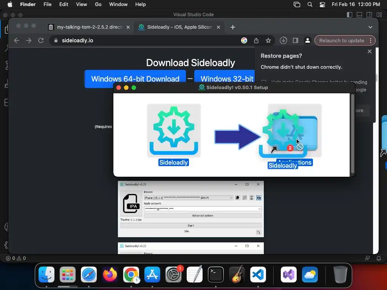Toggle VS Code panel layout

(359, 15)
